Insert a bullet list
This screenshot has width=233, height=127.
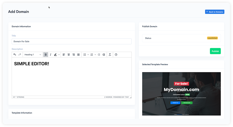pos(85,55)
